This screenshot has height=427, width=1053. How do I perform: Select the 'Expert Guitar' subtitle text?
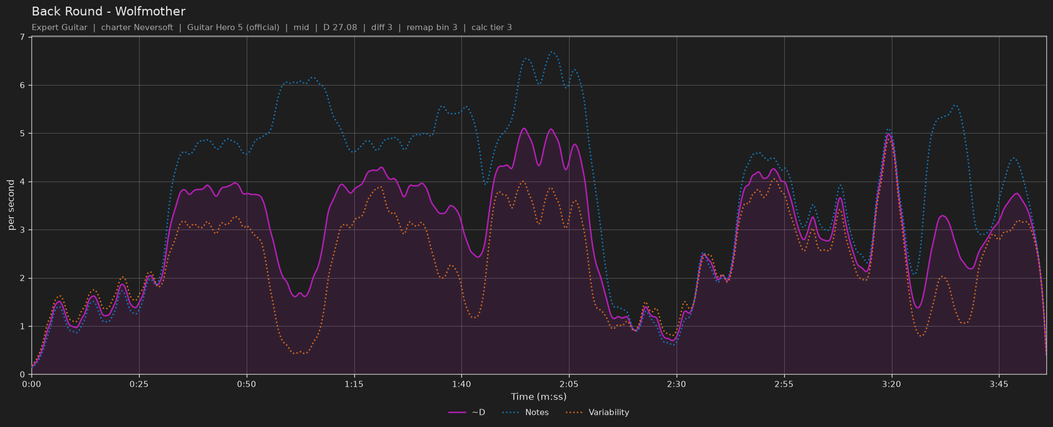[x=60, y=27]
